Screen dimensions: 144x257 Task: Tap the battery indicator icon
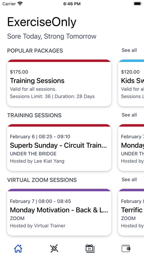(x=138, y=4)
